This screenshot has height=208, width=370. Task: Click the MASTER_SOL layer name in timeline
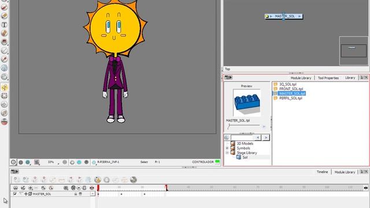point(42,194)
